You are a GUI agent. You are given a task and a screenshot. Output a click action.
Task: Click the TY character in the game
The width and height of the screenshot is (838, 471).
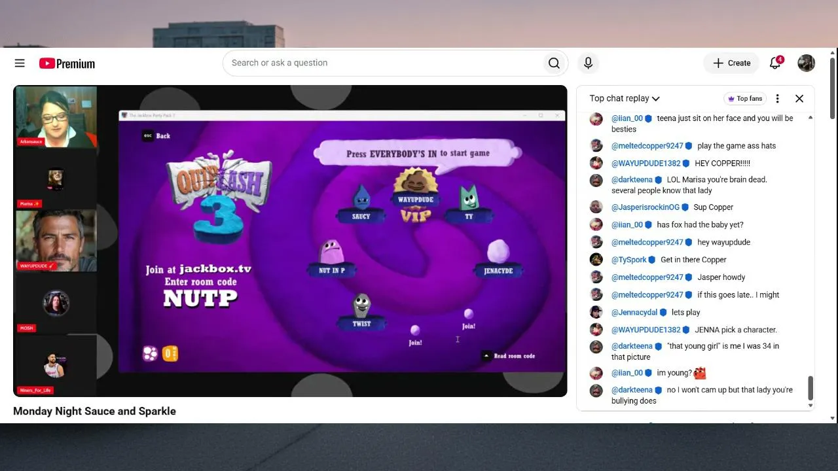469,204
